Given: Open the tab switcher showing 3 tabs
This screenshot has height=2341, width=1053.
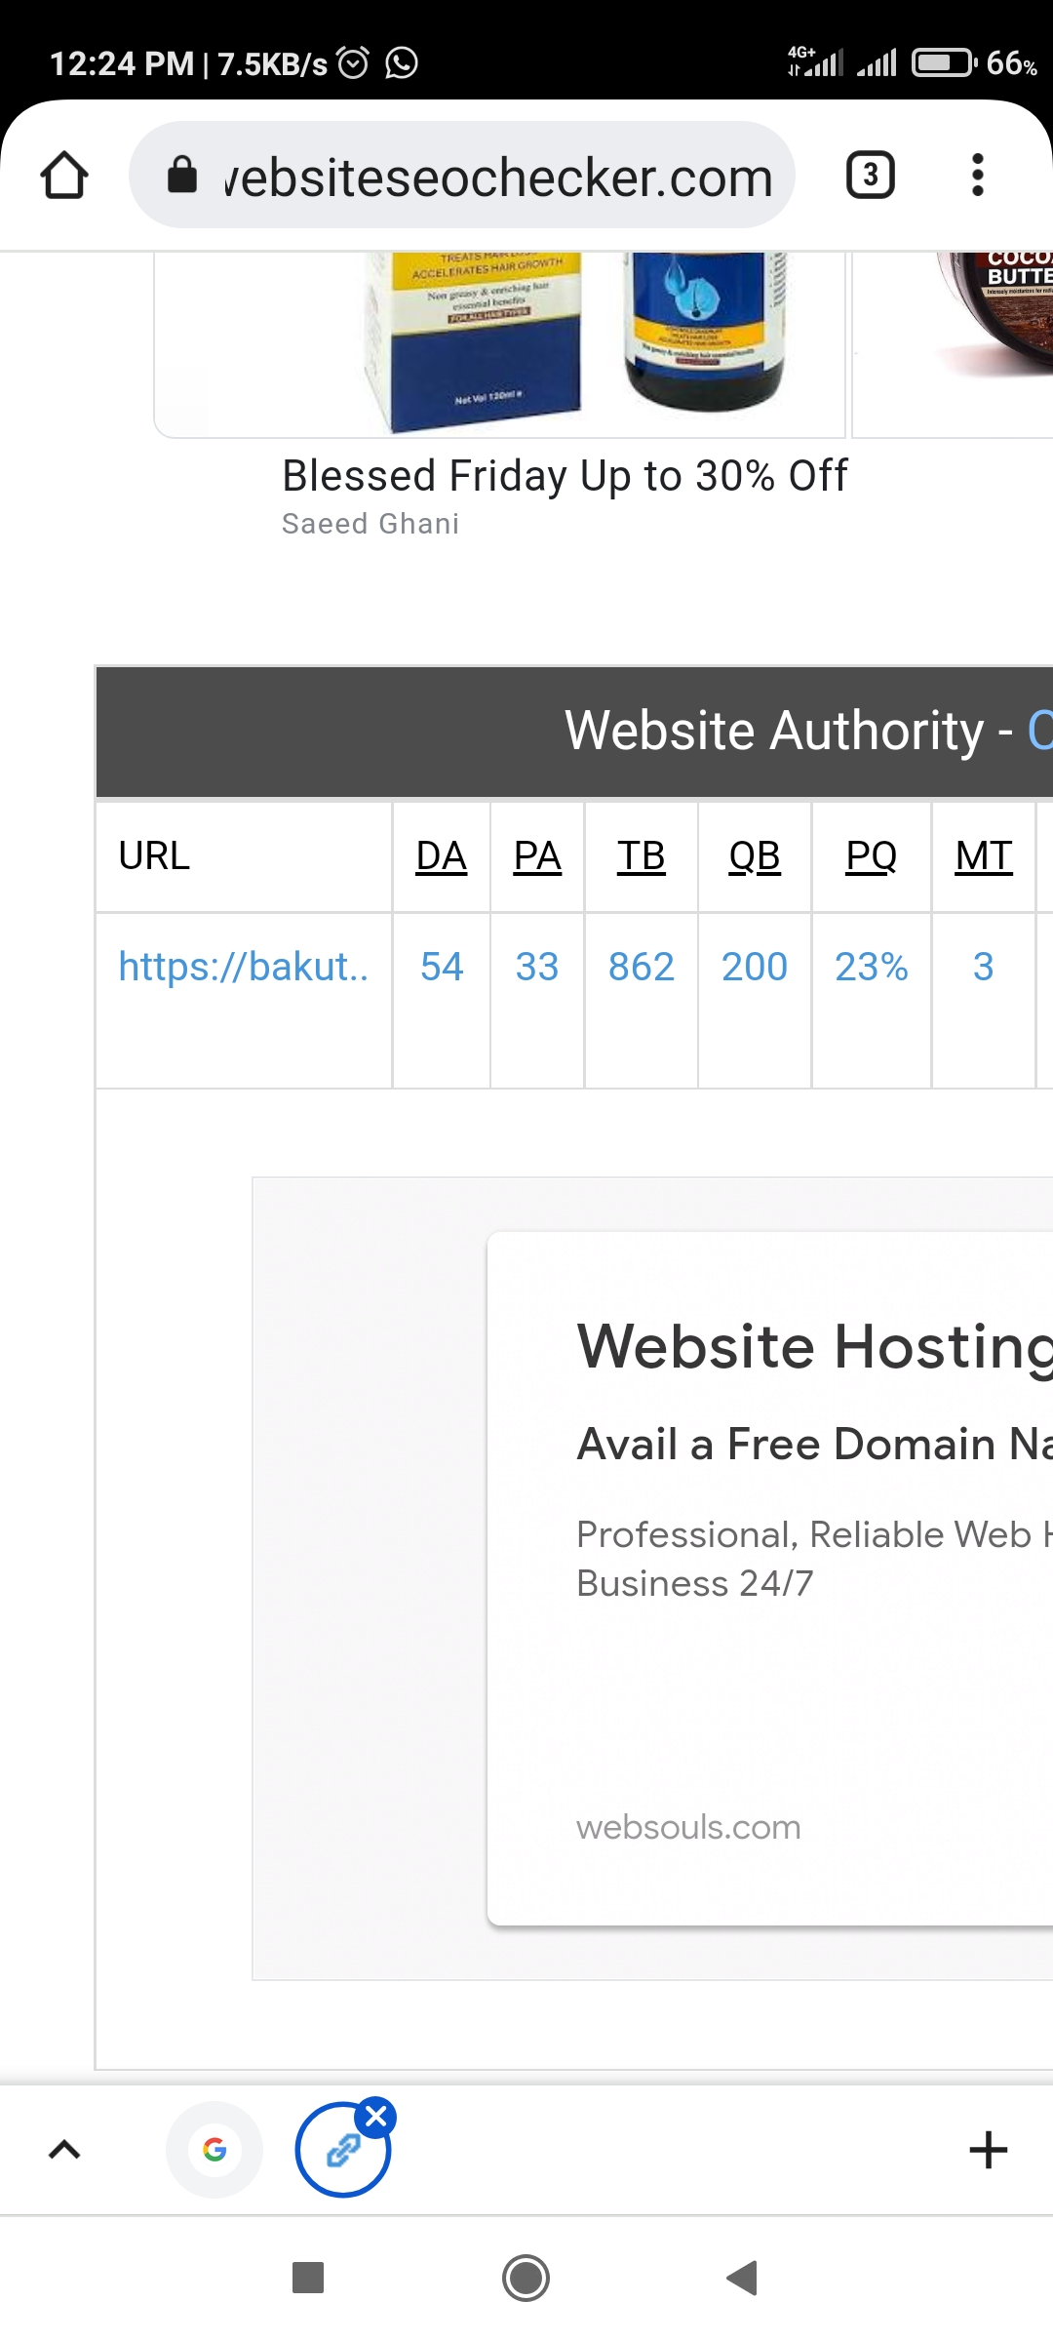Looking at the screenshot, I should [x=870, y=176].
